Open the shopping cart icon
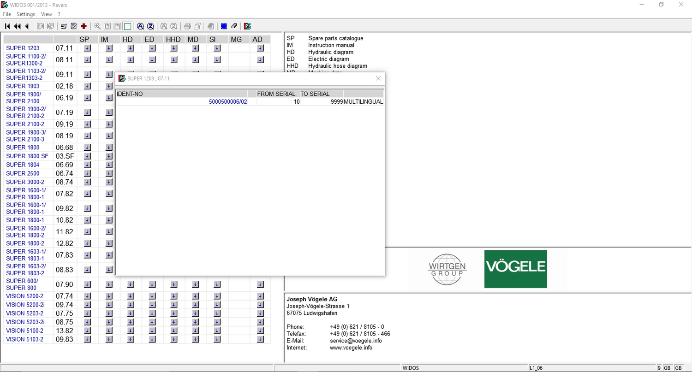This screenshot has width=692, height=372. [64, 26]
